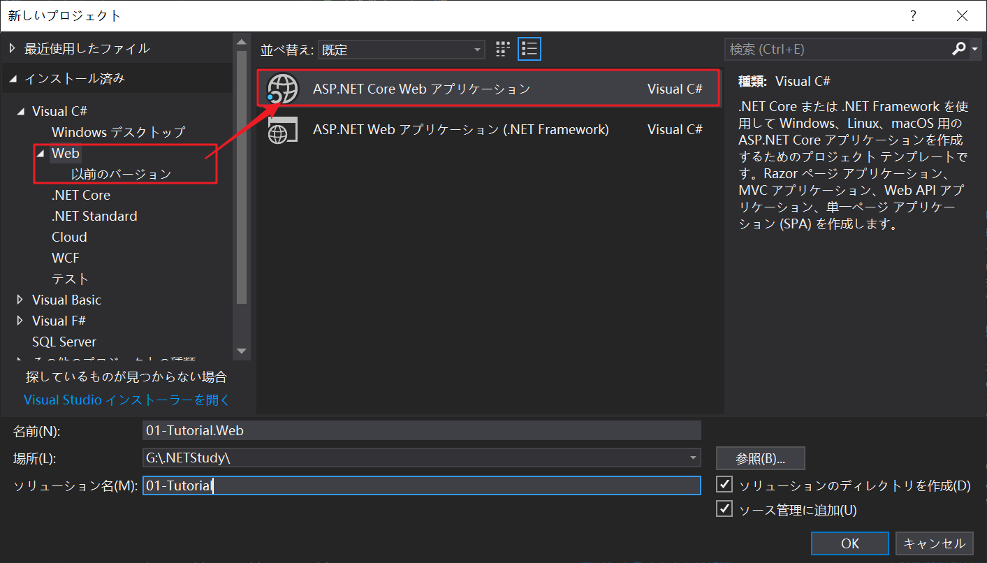The height and width of the screenshot is (563, 987).
Task: Click the search magnifier icon
Action: (x=958, y=49)
